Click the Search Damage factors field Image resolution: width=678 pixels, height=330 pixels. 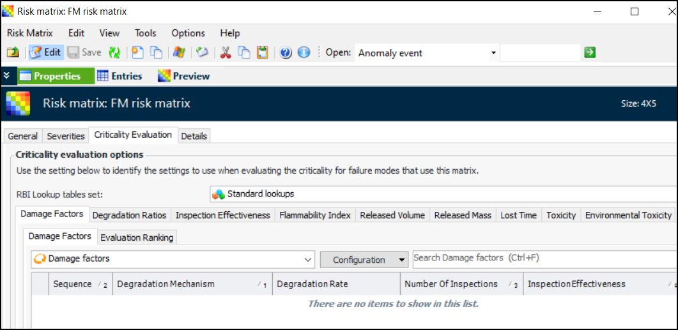[x=543, y=258]
